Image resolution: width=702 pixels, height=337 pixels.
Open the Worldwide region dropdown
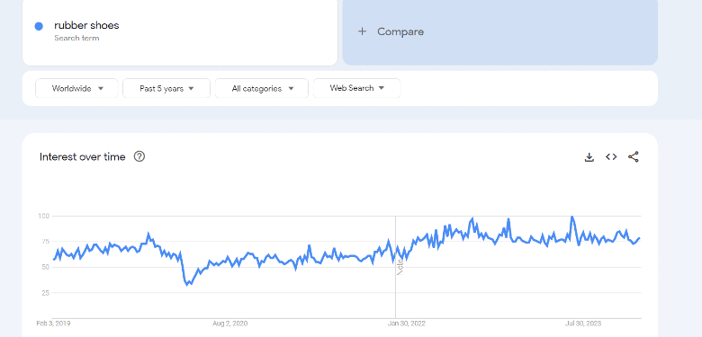point(77,88)
